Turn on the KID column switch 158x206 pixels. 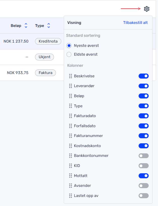[x=144, y=166]
